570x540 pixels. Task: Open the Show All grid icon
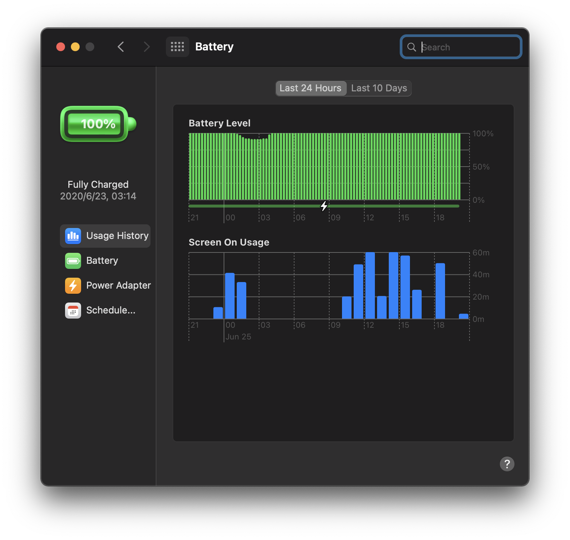[178, 47]
